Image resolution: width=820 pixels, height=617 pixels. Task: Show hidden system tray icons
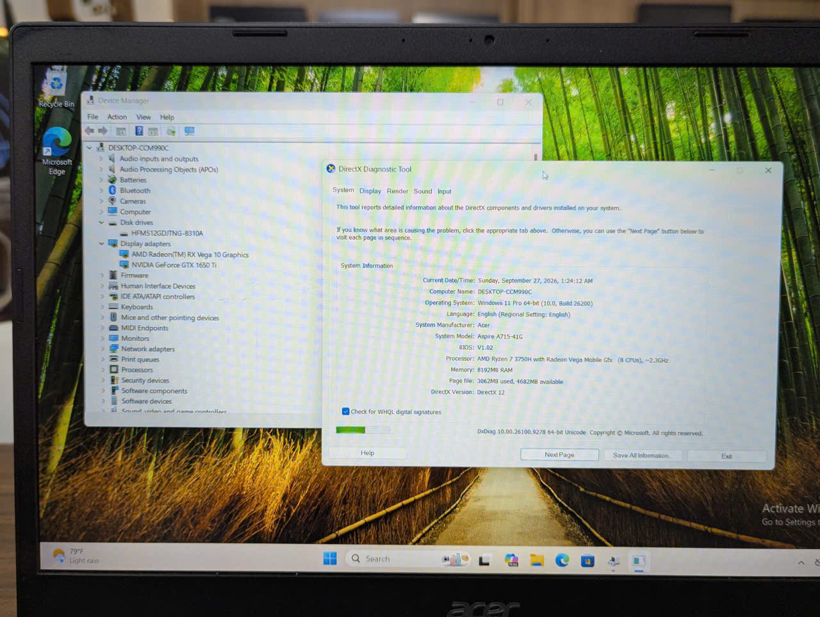801,563
